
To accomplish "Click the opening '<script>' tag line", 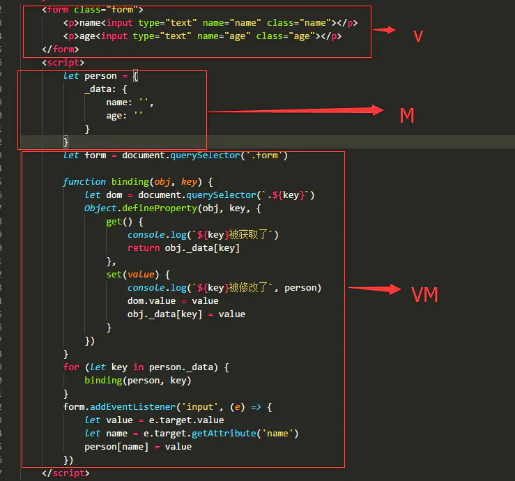I will (x=63, y=63).
